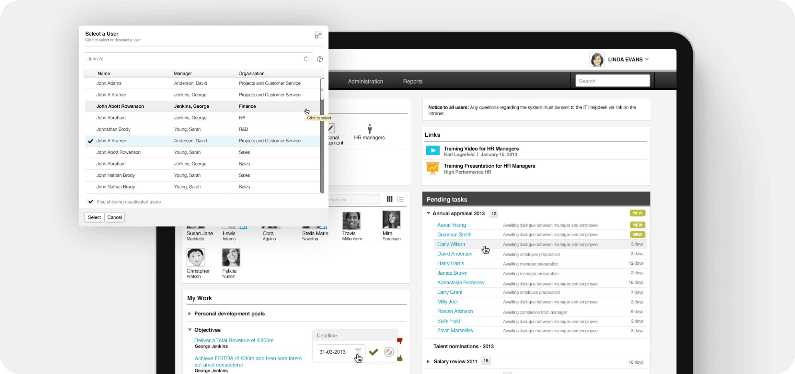This screenshot has width=795, height=374.
Task: Switch employees to list view
Action: coord(400,199)
